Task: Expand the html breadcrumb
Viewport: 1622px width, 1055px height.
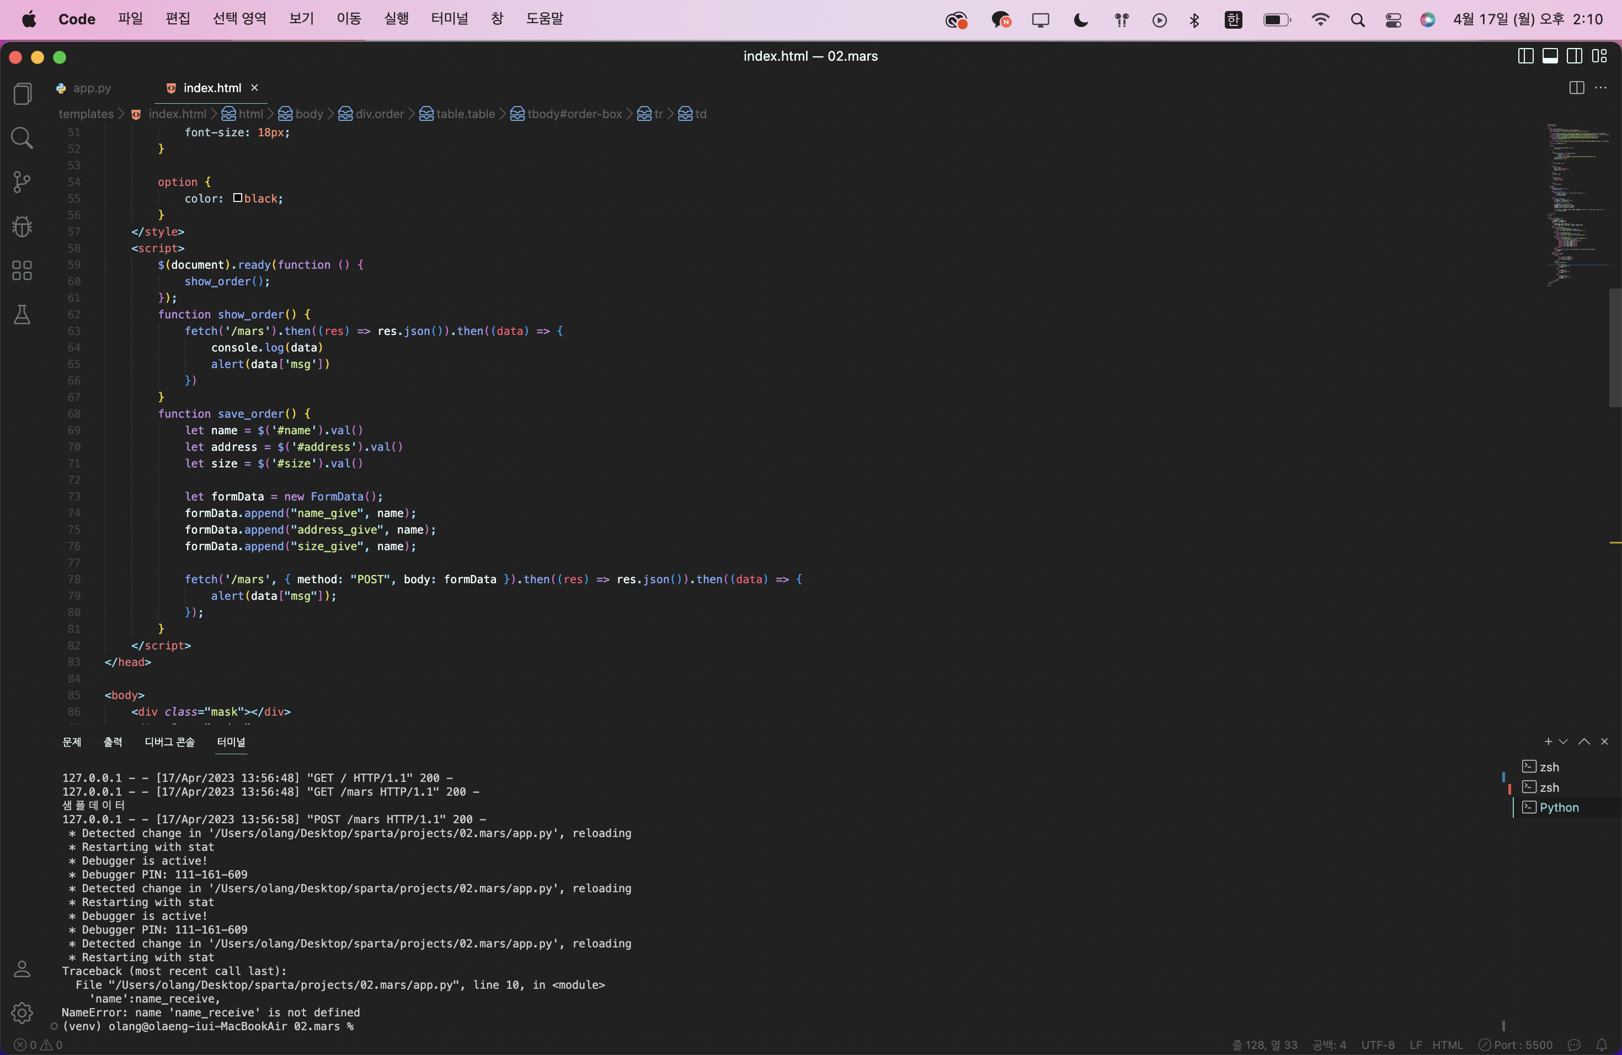Action: click(243, 114)
